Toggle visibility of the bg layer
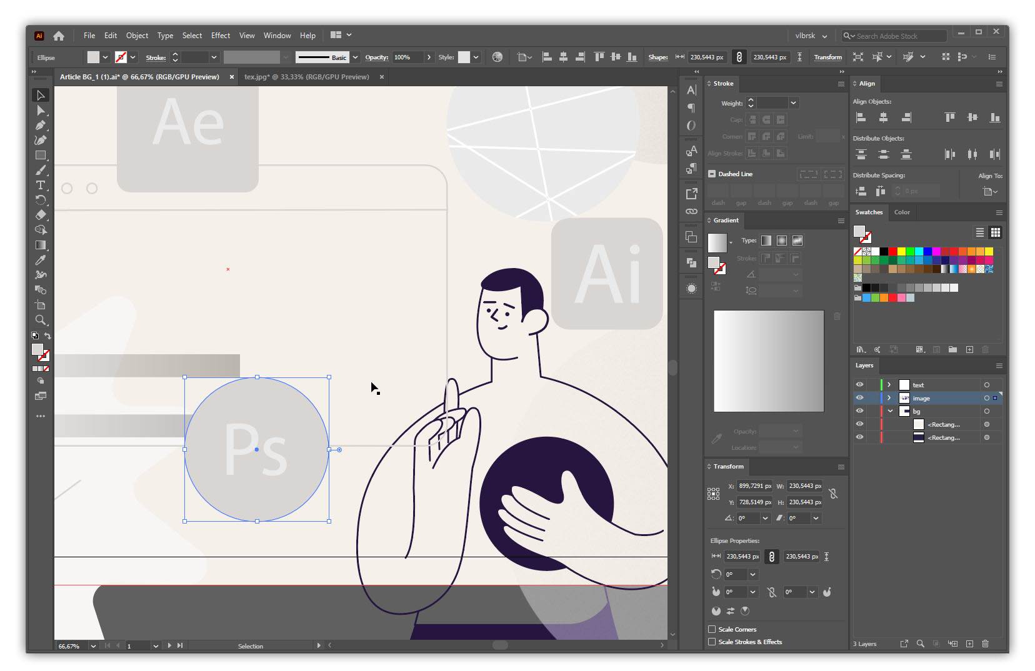 (x=859, y=410)
